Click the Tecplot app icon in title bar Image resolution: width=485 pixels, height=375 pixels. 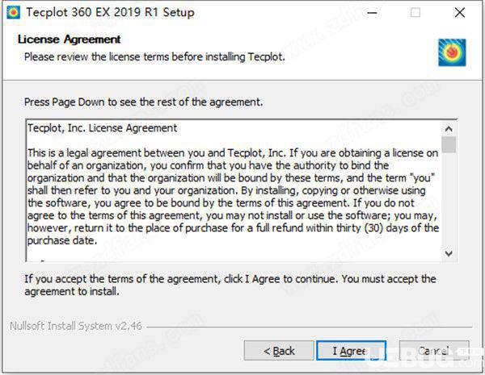[x=13, y=13]
